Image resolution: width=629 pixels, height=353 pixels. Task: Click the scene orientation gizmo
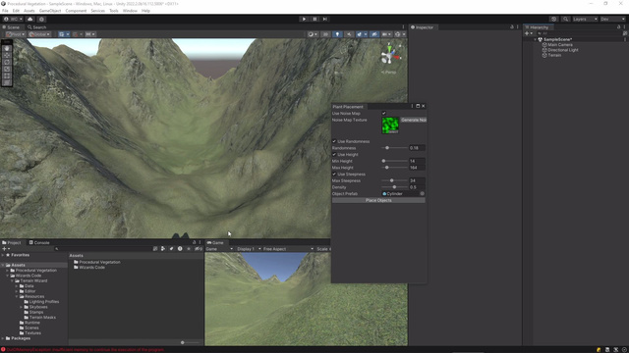click(389, 56)
